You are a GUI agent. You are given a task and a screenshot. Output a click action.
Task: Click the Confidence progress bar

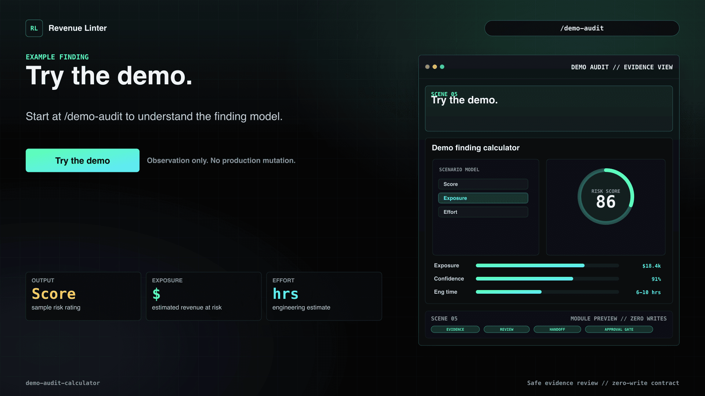click(547, 279)
